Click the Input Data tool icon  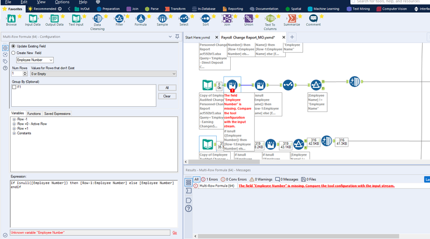point(33,18)
